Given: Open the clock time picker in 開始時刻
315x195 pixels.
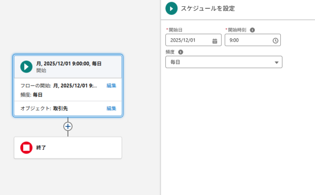Looking at the screenshot, I should [276, 40].
